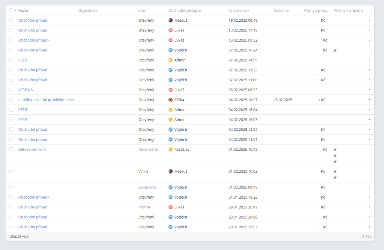Select the checkbox for the VEŘEJNÁ row
This screenshot has width=384, height=250.
tap(11, 90)
